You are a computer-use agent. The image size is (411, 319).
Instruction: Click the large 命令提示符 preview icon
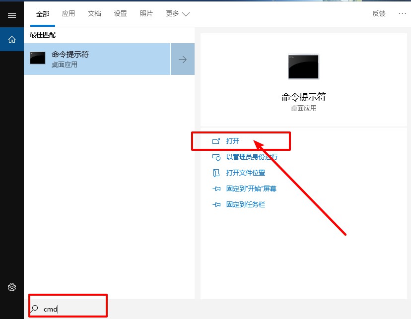point(303,66)
